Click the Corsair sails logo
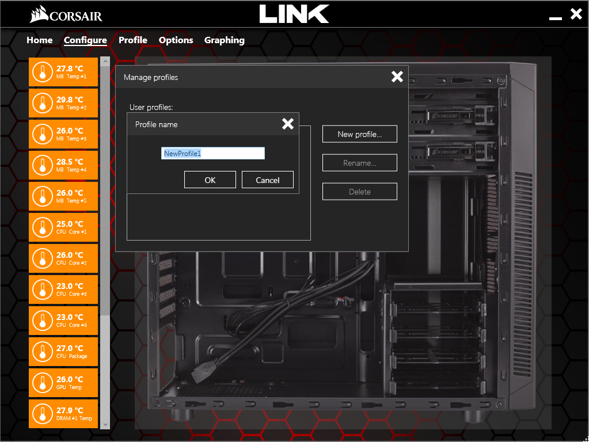The width and height of the screenshot is (589, 442). pos(39,14)
